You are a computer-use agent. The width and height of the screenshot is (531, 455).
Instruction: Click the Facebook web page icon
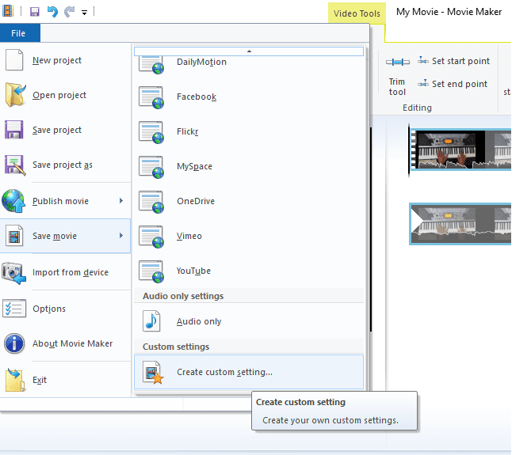[x=151, y=97]
